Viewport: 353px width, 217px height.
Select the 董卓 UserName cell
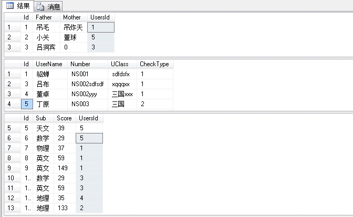click(x=50, y=94)
